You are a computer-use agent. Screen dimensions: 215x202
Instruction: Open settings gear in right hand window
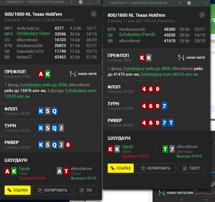(189, 3)
